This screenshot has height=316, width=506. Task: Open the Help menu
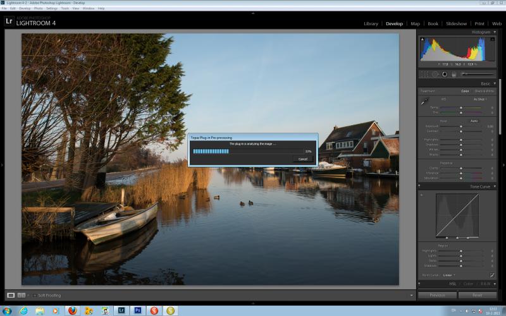click(101, 8)
